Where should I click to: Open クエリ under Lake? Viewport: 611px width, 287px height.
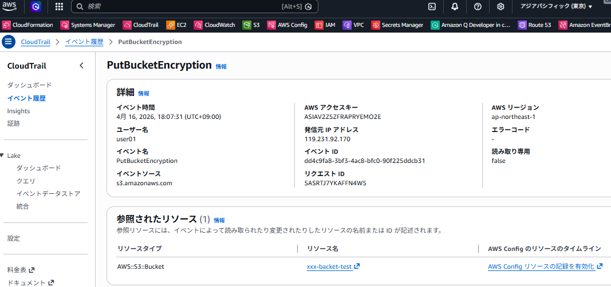tap(26, 181)
